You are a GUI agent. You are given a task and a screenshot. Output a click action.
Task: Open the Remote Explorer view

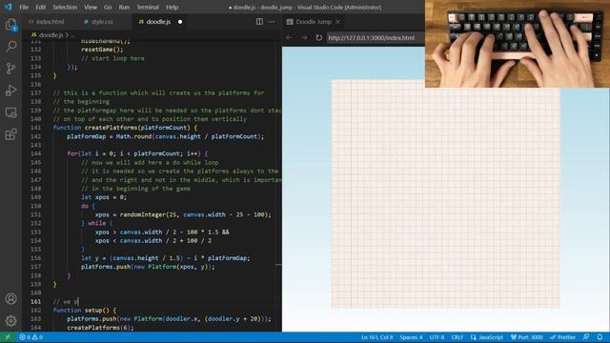(x=10, y=112)
